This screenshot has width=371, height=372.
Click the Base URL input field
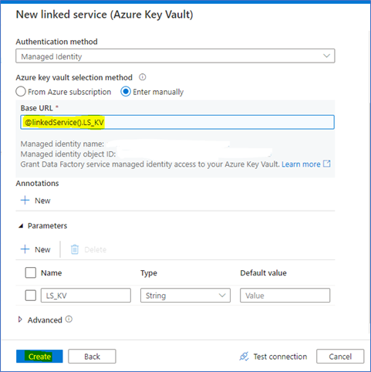[177, 122]
